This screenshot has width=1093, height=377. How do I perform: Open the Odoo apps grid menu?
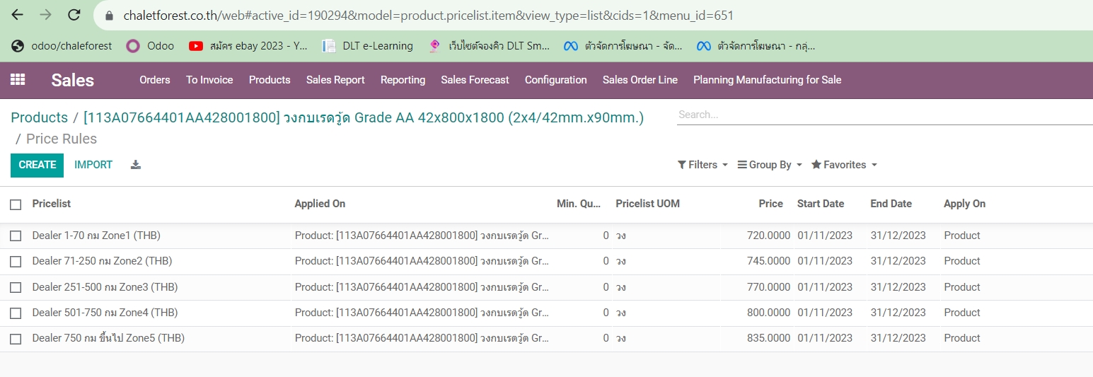click(18, 80)
